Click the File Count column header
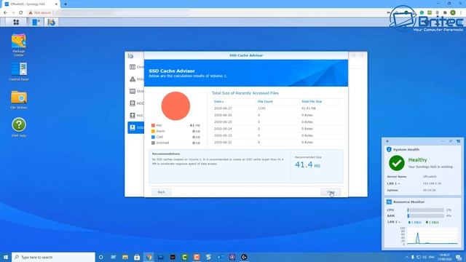Viewport: 466px width, 262px height. pos(265,102)
